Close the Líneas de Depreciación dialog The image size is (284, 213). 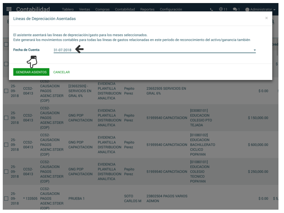(x=266, y=18)
